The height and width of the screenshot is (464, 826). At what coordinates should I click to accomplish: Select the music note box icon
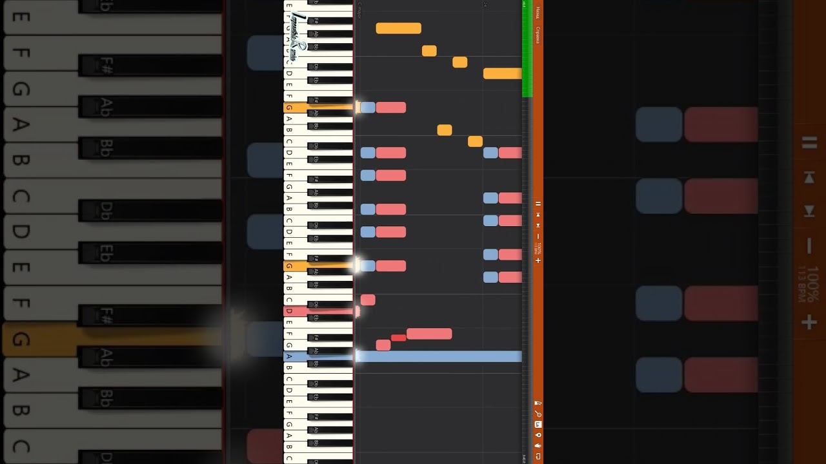[x=538, y=424]
